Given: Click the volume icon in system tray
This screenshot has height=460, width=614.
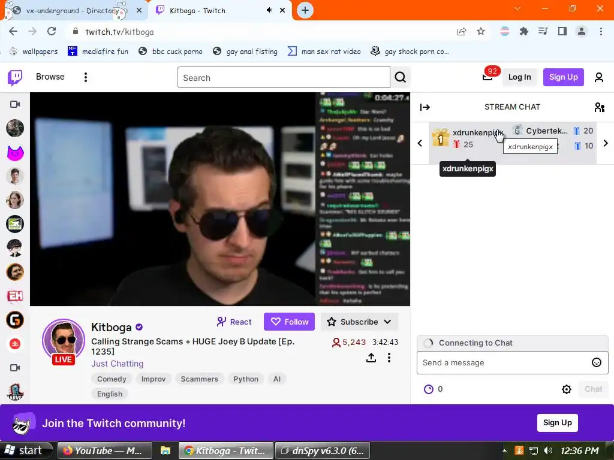Looking at the screenshot, I should pyautogui.click(x=548, y=450).
